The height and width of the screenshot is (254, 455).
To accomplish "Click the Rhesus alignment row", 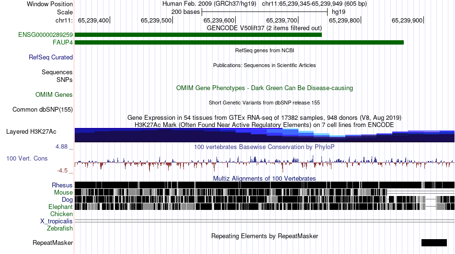I will point(265,185).
